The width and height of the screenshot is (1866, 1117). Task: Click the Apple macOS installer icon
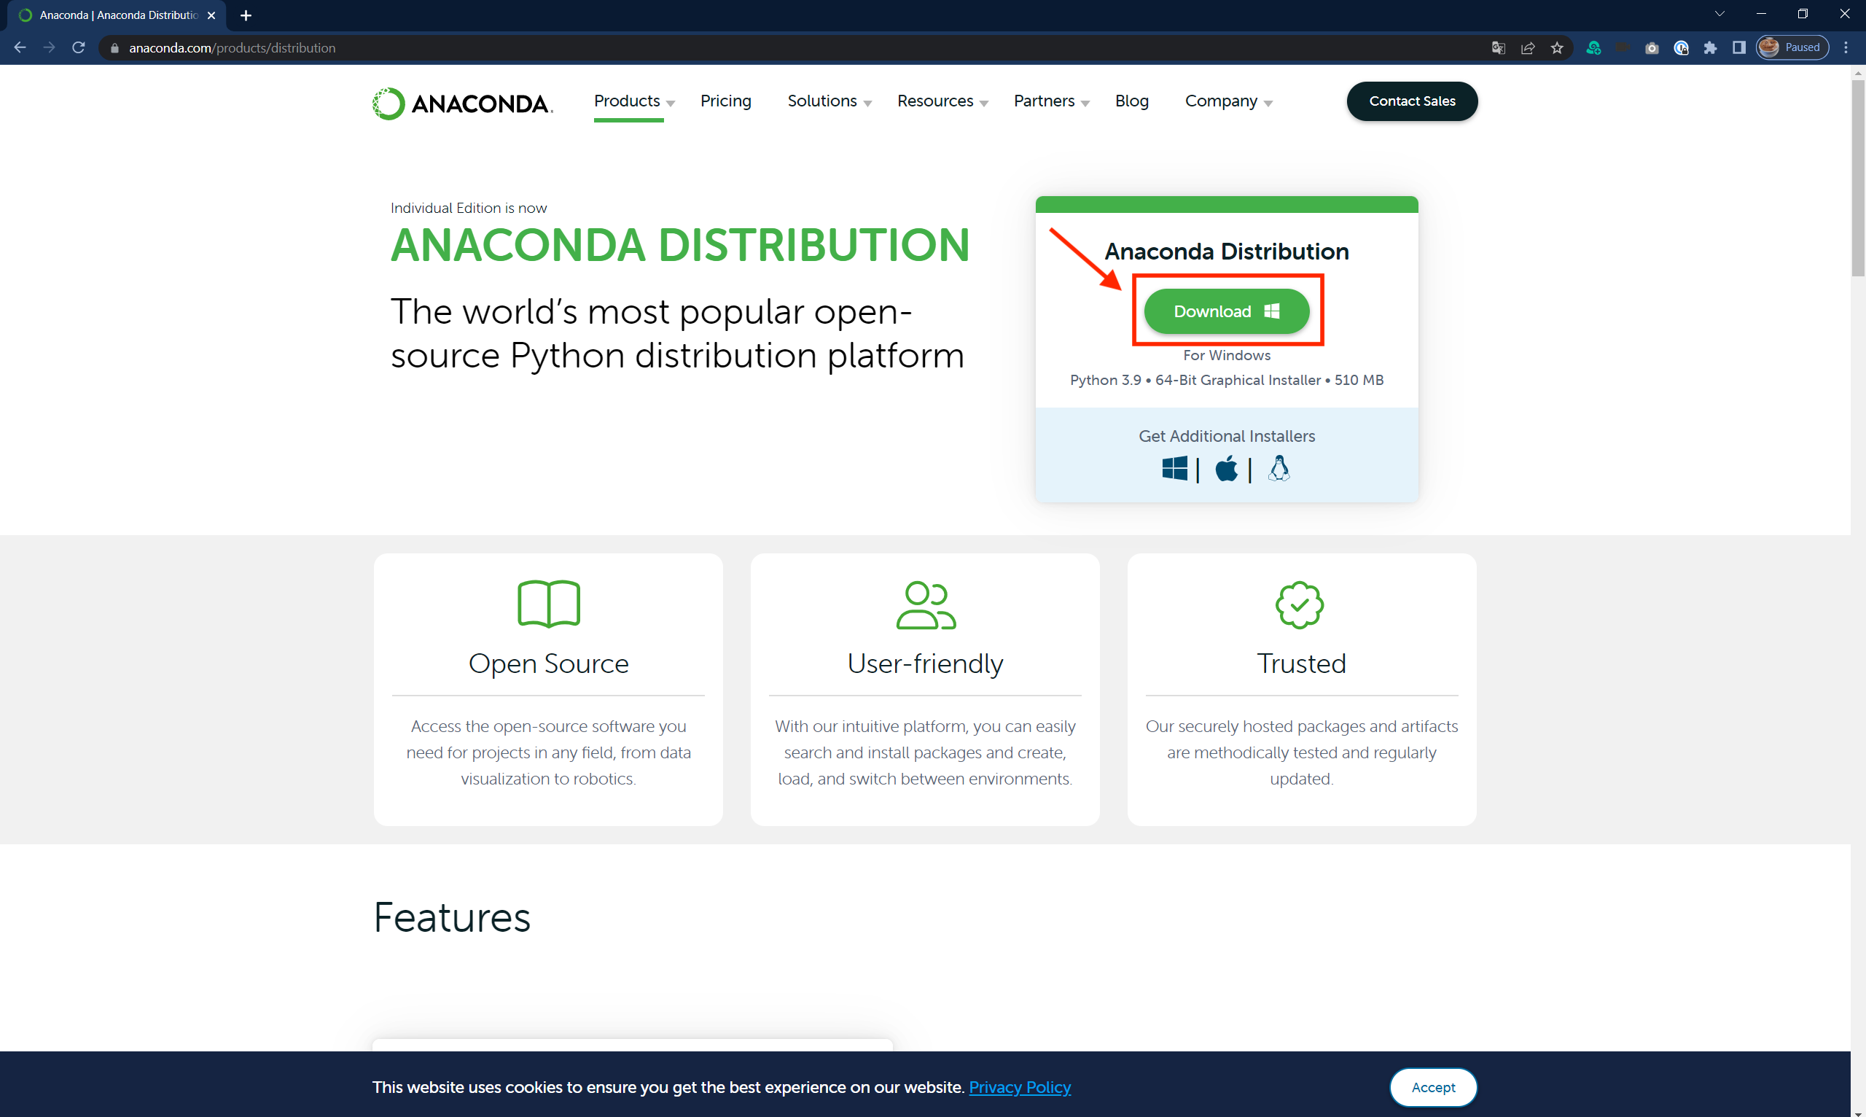click(1226, 468)
